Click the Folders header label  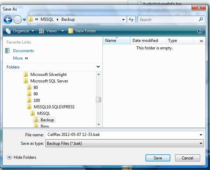[13, 67]
